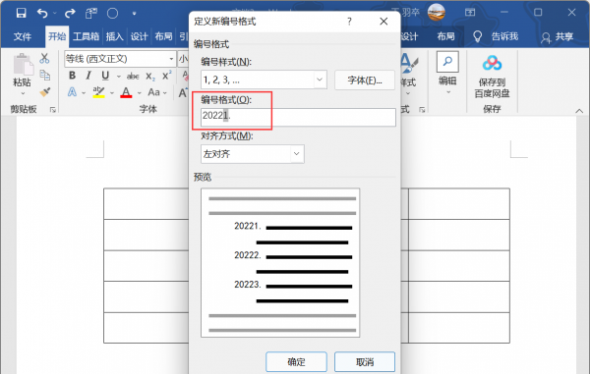This screenshot has height=374, width=590.
Task: Click the 编辑 search magnifier icon
Action: (447, 62)
